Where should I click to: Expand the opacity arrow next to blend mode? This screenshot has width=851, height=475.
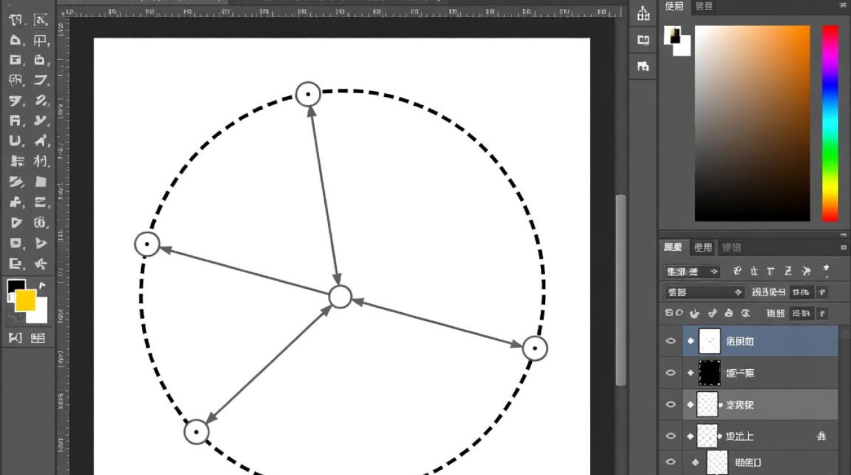click(x=822, y=292)
